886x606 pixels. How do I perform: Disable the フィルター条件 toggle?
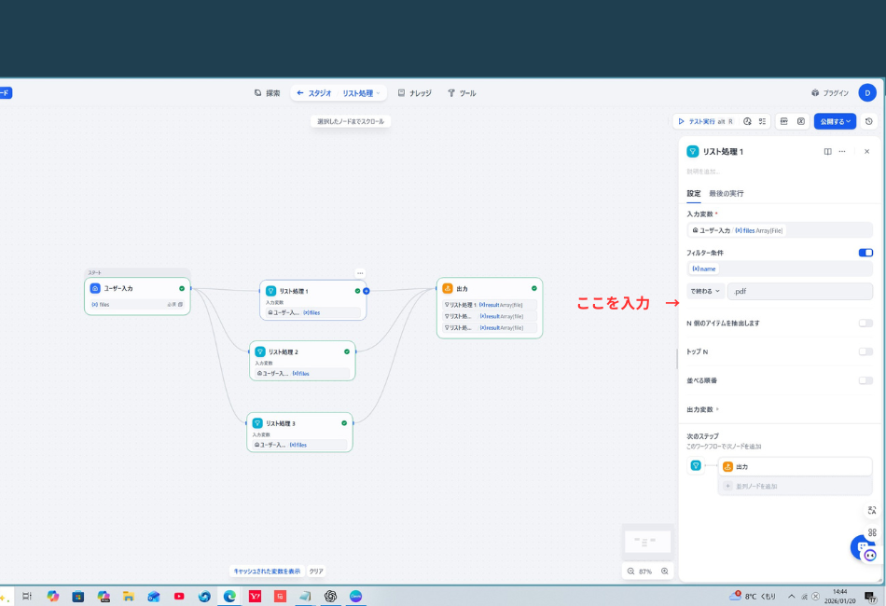click(x=865, y=252)
